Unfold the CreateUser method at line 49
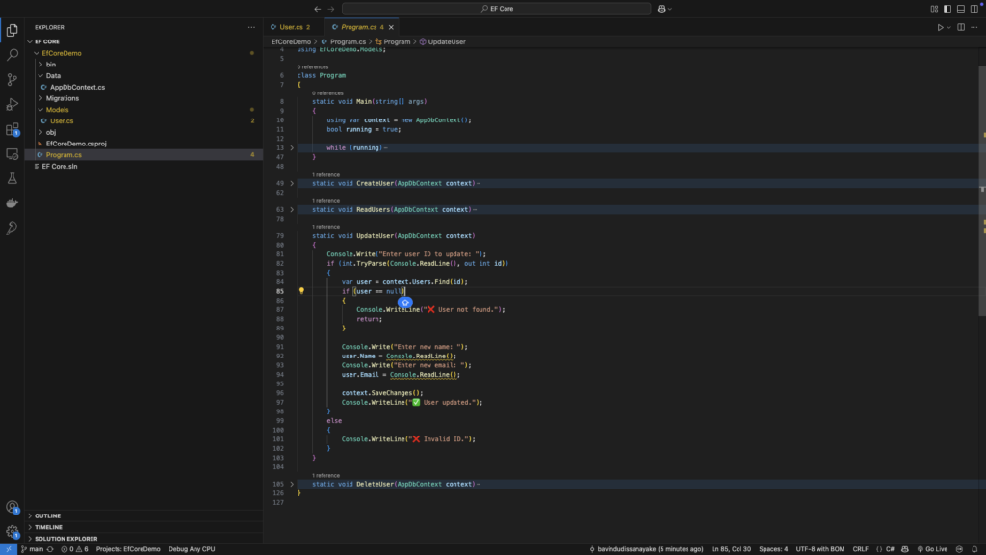 coord(292,183)
